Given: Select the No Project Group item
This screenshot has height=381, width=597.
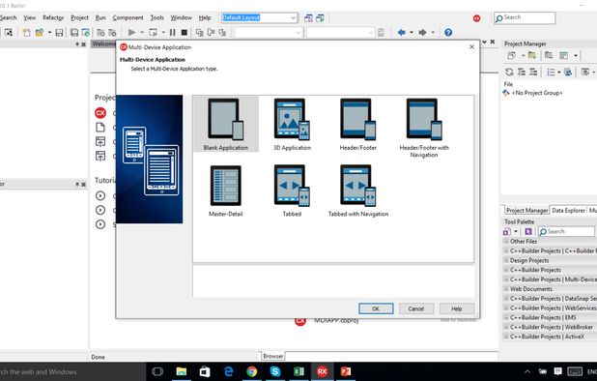Looking at the screenshot, I should pos(537,93).
